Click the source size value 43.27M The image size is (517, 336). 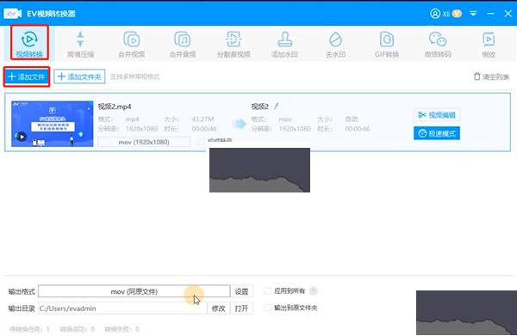tap(202, 119)
